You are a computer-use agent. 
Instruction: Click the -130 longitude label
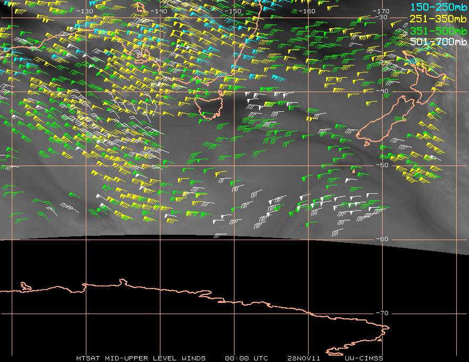[85, 11]
